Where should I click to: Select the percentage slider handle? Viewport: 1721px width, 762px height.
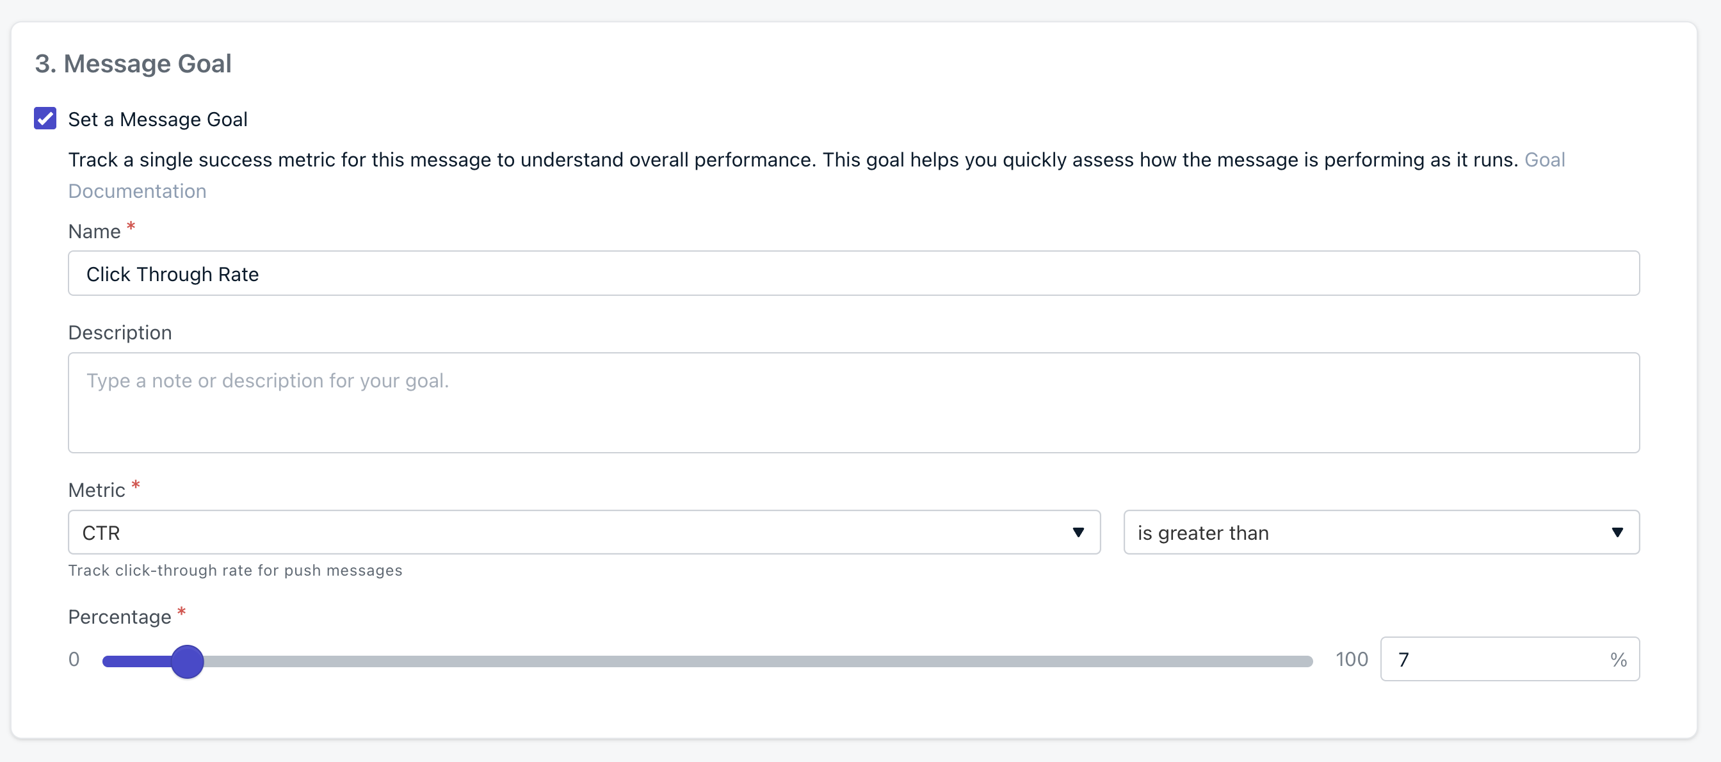(187, 660)
